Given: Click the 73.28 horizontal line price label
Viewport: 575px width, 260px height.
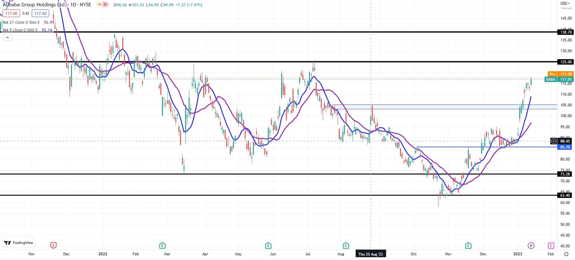Looking at the screenshot, I should [565, 174].
